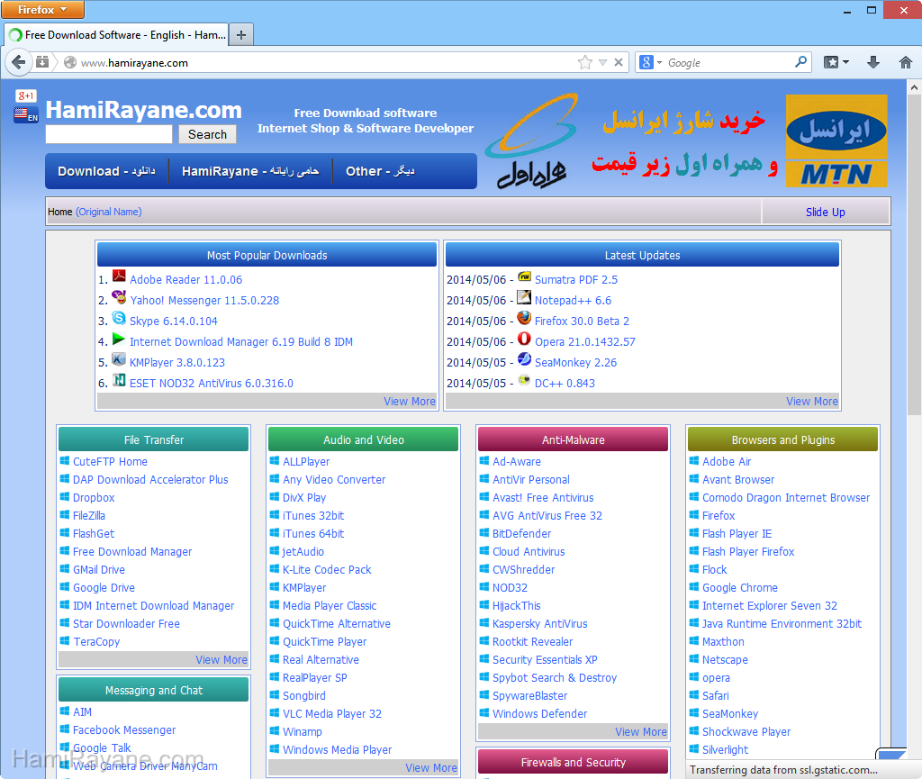922x779 pixels.
Task: Click the Messaging and Chat header
Action: [x=153, y=690]
